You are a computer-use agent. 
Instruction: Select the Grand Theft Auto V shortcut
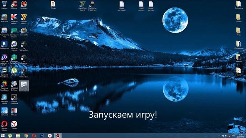pyautogui.click(x=82, y=6)
